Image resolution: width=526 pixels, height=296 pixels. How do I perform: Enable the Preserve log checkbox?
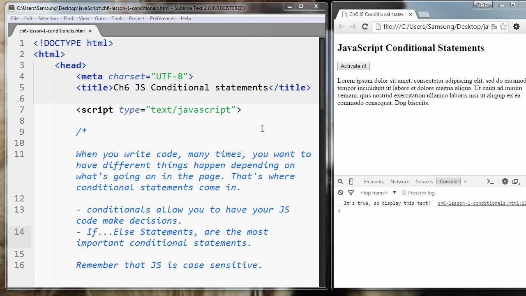pyautogui.click(x=404, y=192)
